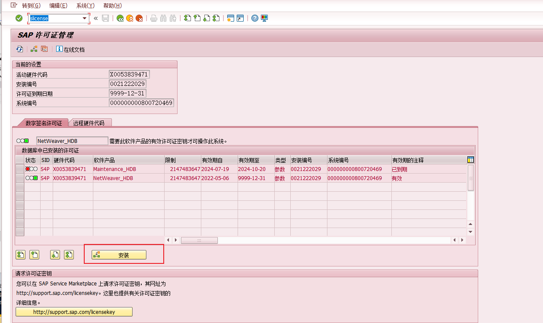
Task: Open Help via blue question mark icon
Action: pyautogui.click(x=255, y=18)
